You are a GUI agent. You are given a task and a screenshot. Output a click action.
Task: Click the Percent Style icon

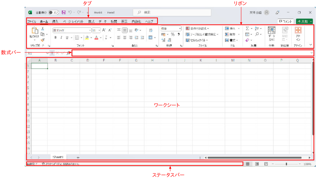pyautogui.click(x=173, y=34)
